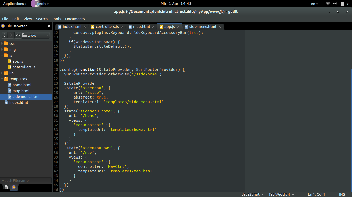Image resolution: width=352 pixels, height=197 pixels.
Task: Switch to the map.html tab
Action: (140, 26)
